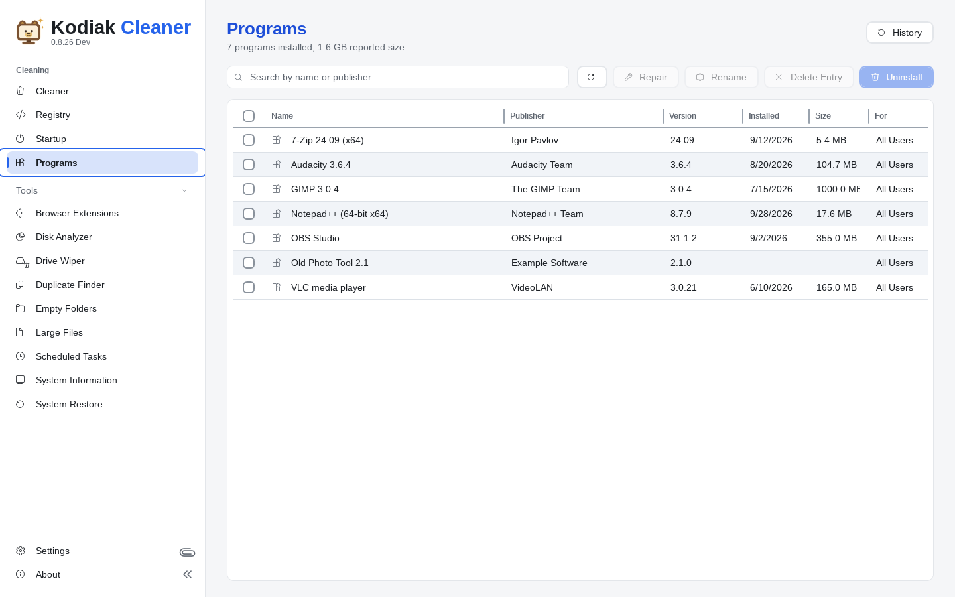Click the paperclip icon beside Settings
The image size is (955, 597).
pos(188,552)
